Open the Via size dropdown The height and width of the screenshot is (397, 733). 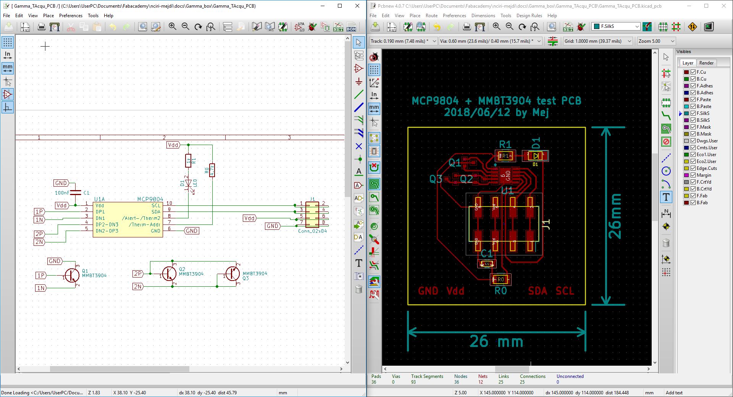click(x=491, y=41)
